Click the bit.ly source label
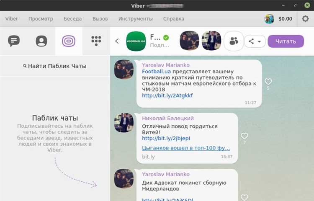 click(148, 157)
